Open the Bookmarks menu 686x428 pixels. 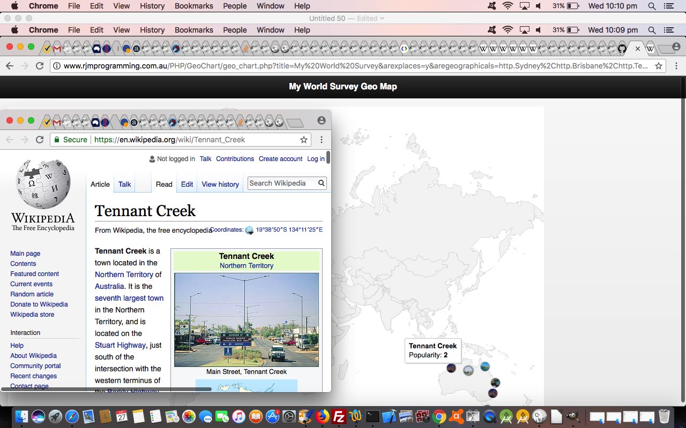click(x=194, y=6)
